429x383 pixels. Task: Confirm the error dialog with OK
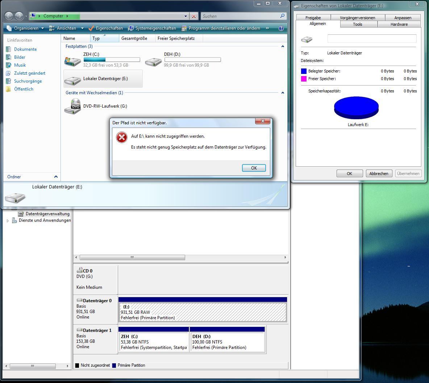coord(254,168)
